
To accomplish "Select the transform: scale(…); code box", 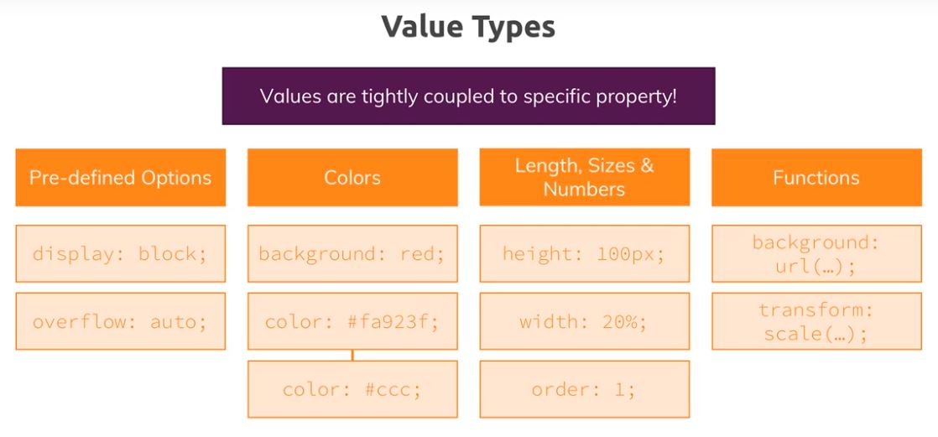I will coord(816,321).
